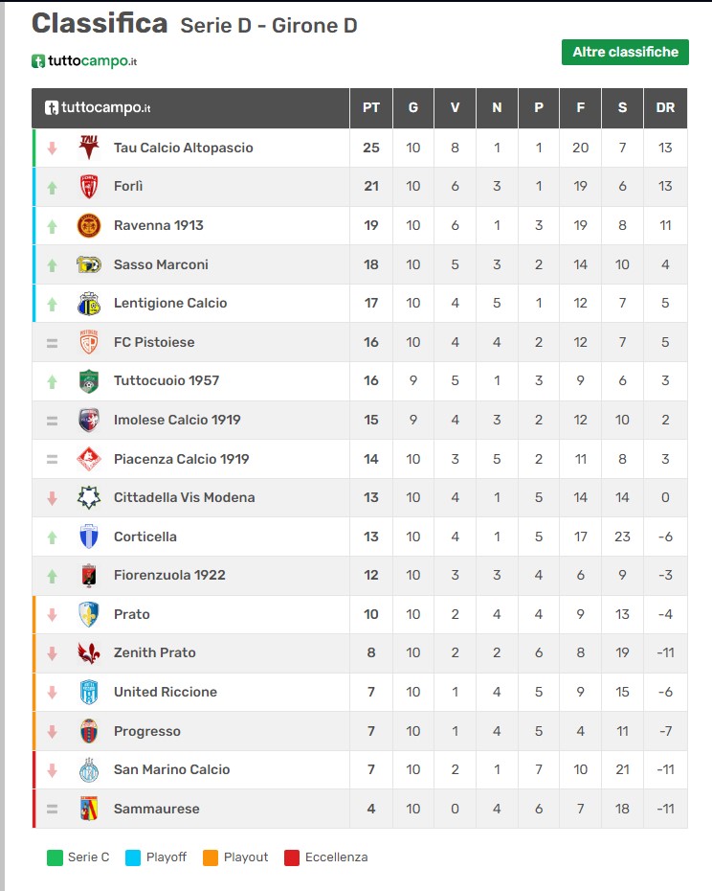The image size is (712, 891).
Task: Click the Cittadella Vis Modena star crest
Action: click(x=89, y=498)
